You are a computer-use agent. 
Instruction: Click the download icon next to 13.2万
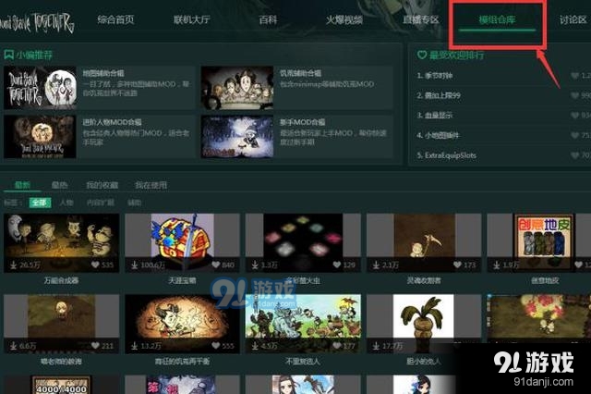134,346
